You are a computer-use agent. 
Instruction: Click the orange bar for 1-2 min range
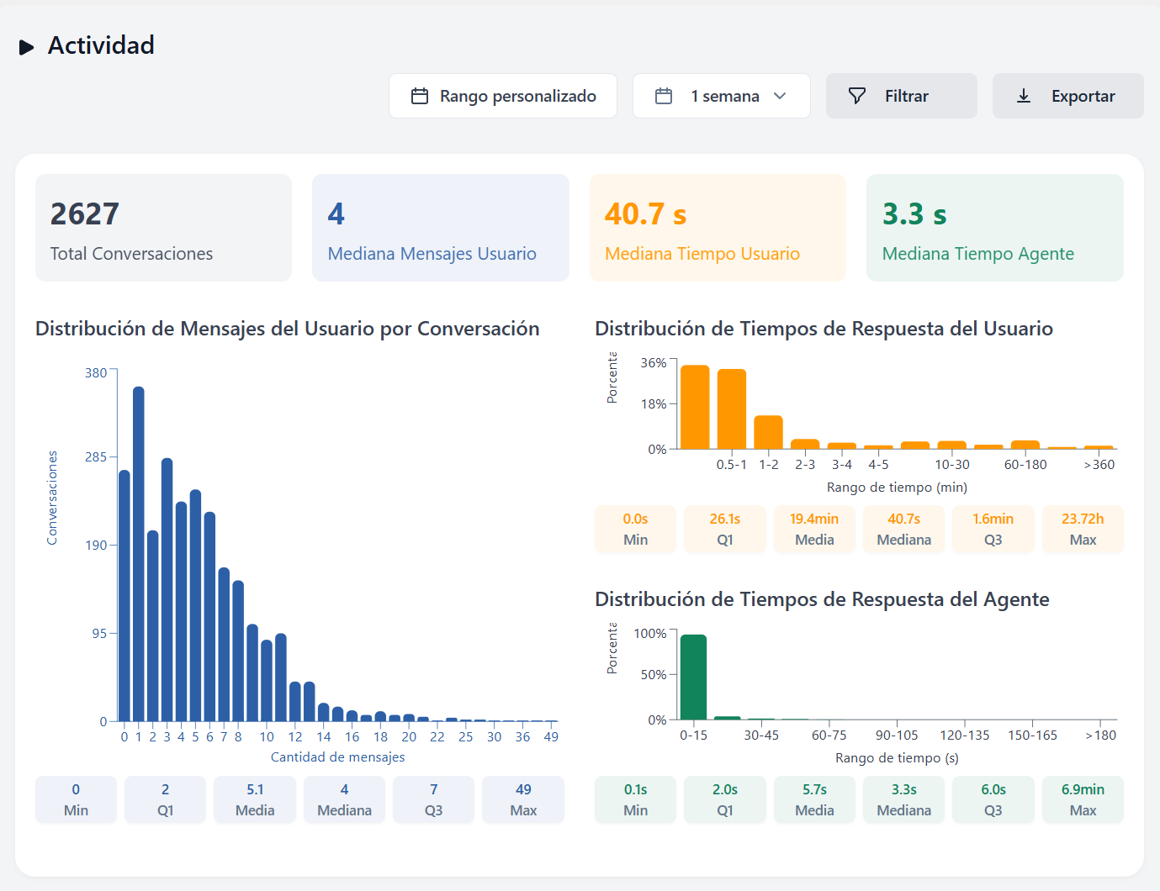click(x=769, y=432)
